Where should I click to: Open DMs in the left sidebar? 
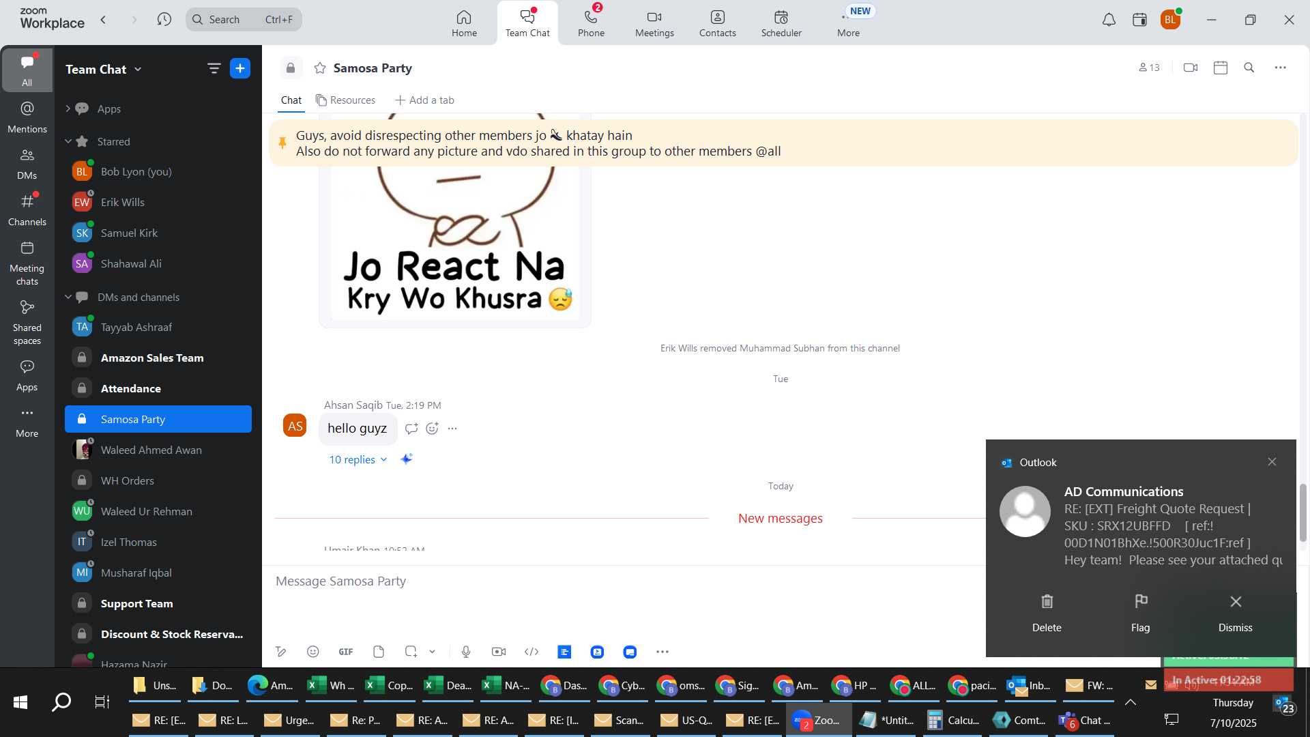pos(27,164)
